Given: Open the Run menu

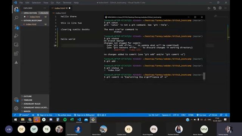Looking at the screenshot, I should [58, 3].
